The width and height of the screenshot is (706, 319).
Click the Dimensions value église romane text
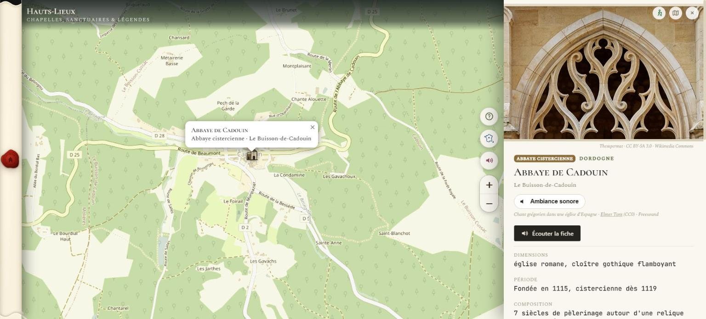[595, 264]
